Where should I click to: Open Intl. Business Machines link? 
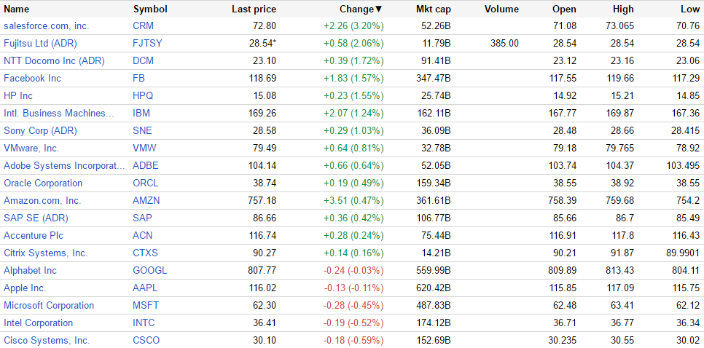click(59, 113)
